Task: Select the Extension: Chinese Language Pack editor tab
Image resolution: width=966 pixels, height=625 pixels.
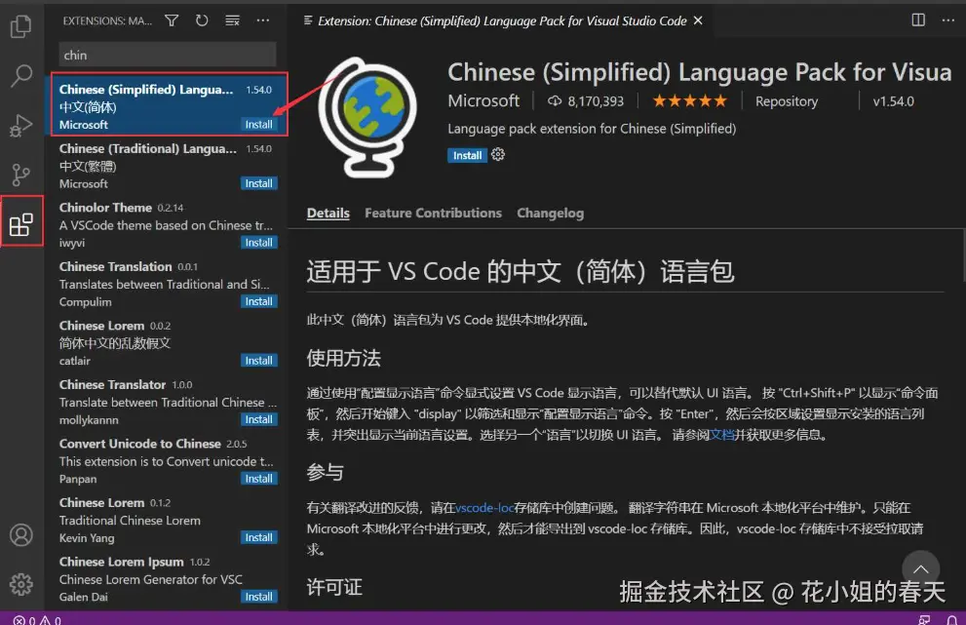Action: click(502, 20)
